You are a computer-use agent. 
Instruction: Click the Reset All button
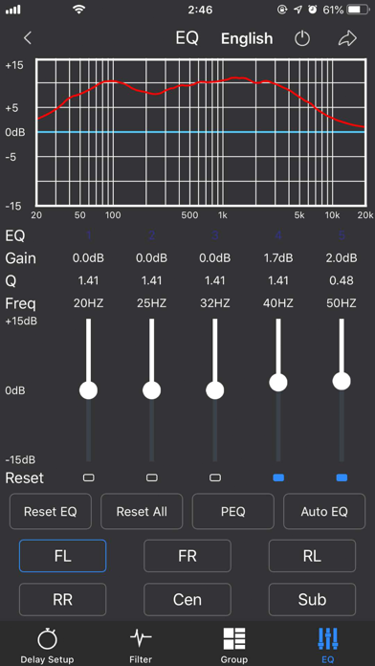coord(142,511)
